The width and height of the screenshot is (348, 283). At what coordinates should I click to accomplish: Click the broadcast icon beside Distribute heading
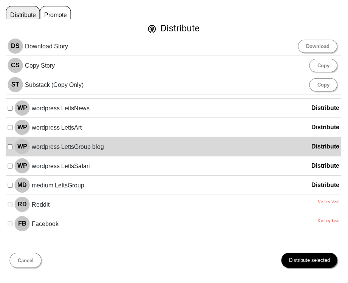pos(152,29)
